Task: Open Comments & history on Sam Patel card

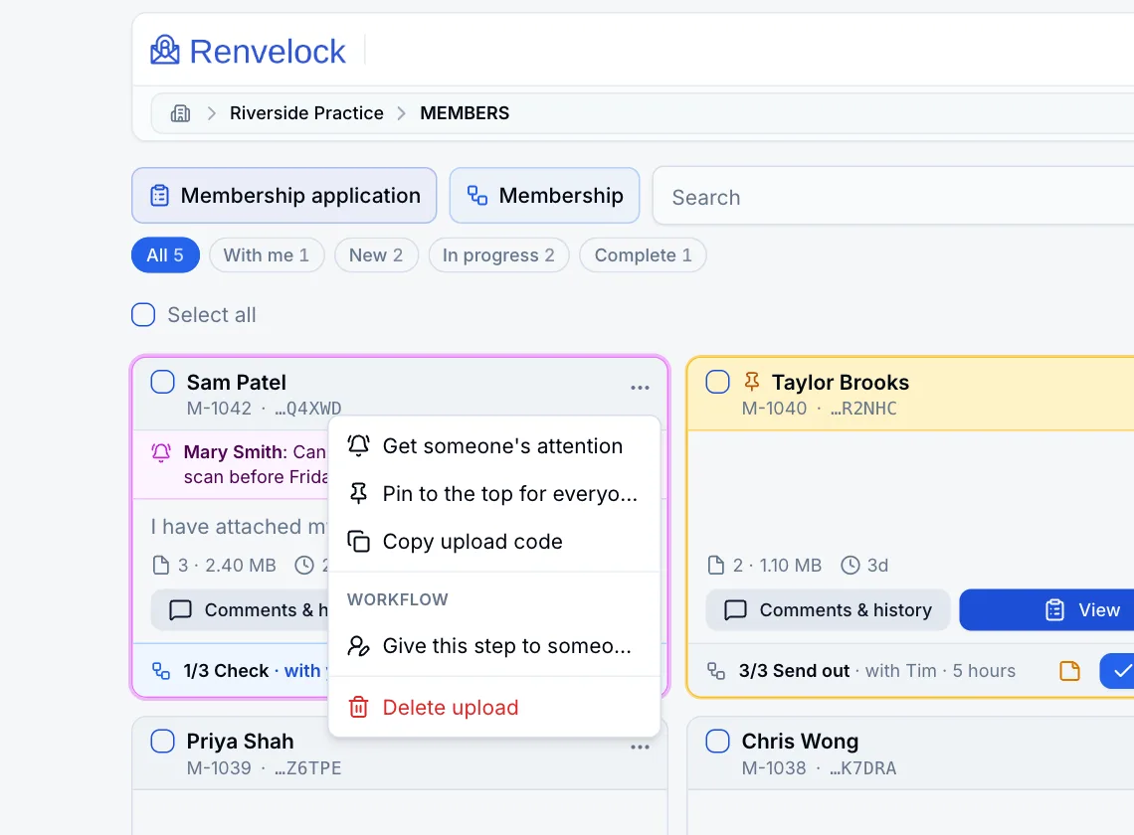Action: tap(240, 610)
